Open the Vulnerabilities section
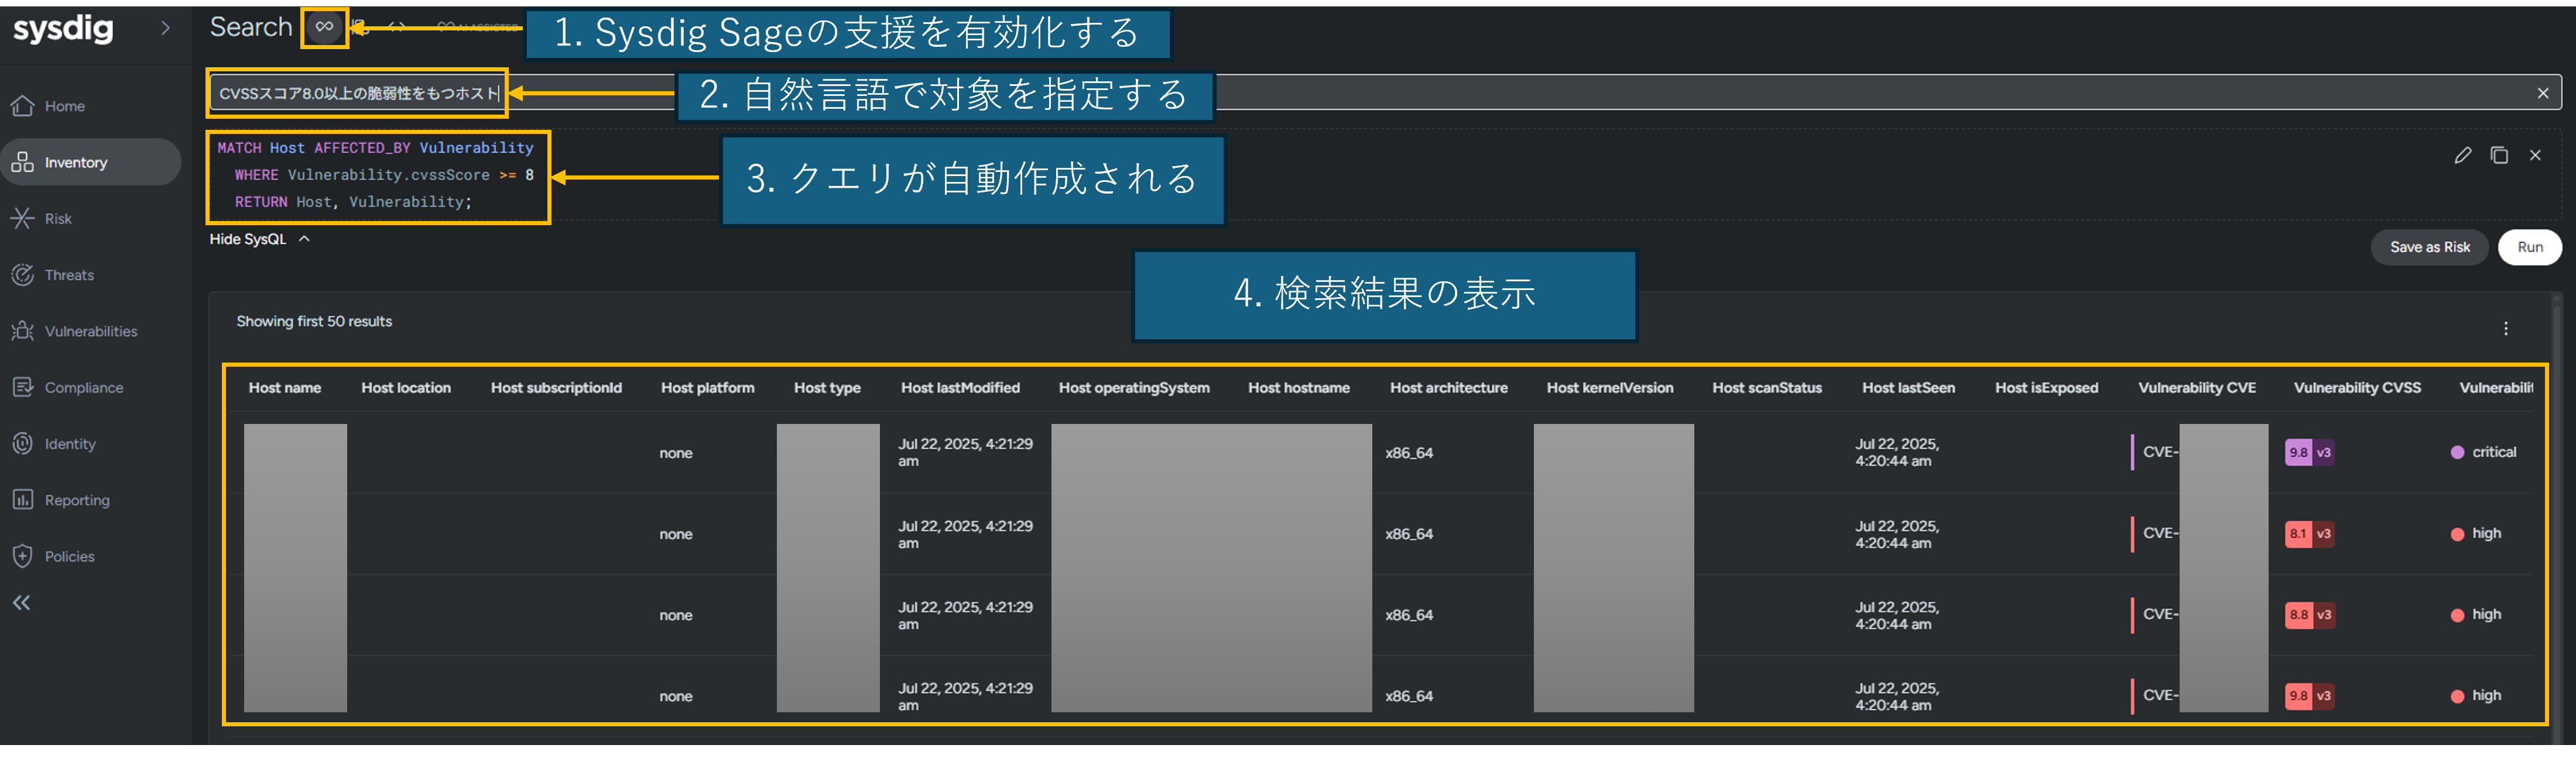 coord(91,330)
